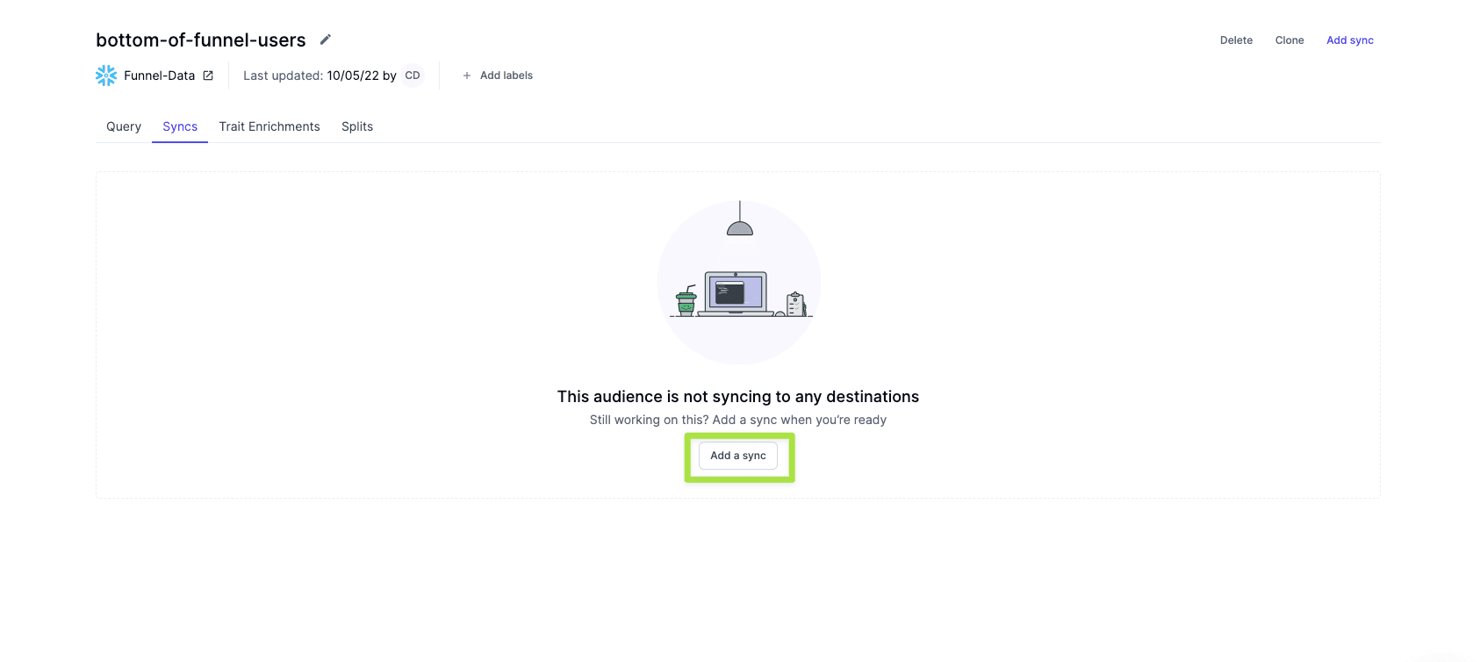Open the Trait Enrichments tab
The image size is (1480, 662).
click(269, 126)
